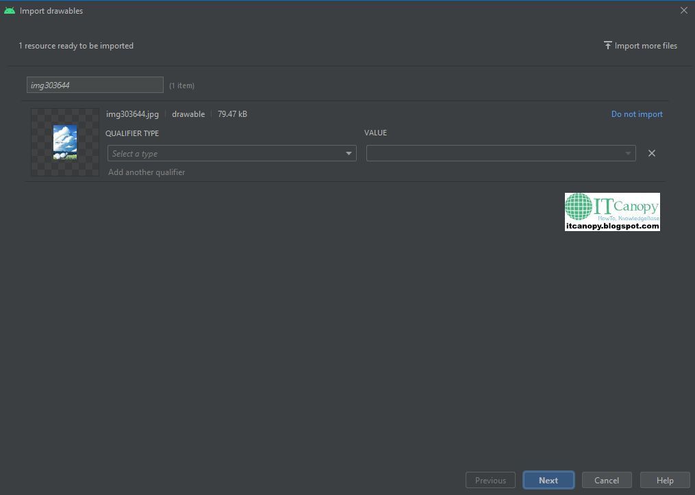Expand the qualifier type list arrow
Viewport: 695px width, 495px height.
pyautogui.click(x=349, y=153)
